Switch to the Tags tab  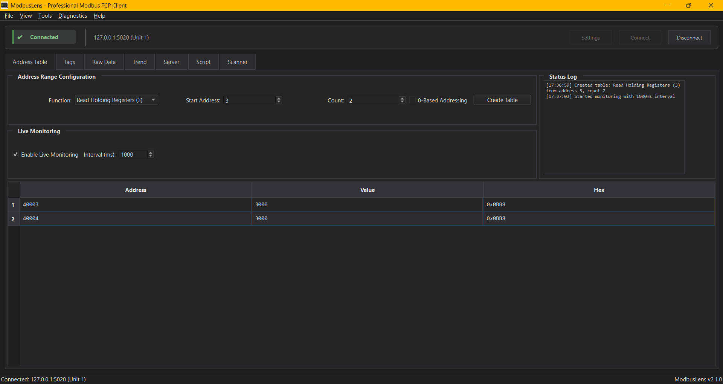click(70, 62)
